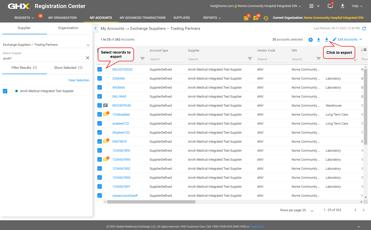Open the column menu icon at table edge
The height and width of the screenshot is (230, 371).
click(x=365, y=50)
